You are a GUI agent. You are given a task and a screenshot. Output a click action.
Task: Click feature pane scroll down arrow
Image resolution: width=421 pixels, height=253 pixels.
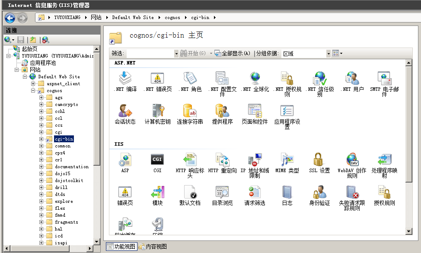(408, 231)
